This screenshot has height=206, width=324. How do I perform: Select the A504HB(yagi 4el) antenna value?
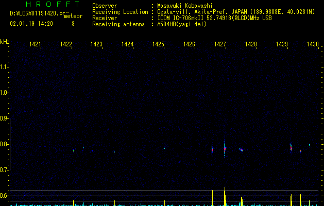tap(182, 24)
